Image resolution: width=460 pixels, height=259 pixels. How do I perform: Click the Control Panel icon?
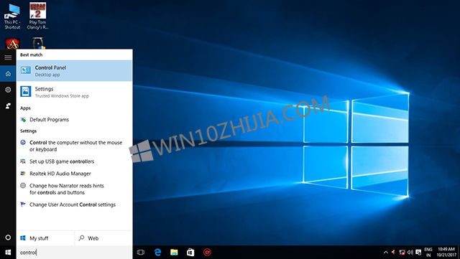26,70
